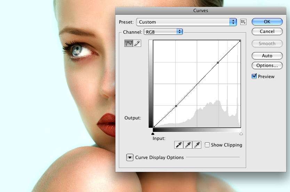Pick the gray point eyedropper
The width and height of the screenshot is (290, 192).
[188, 145]
